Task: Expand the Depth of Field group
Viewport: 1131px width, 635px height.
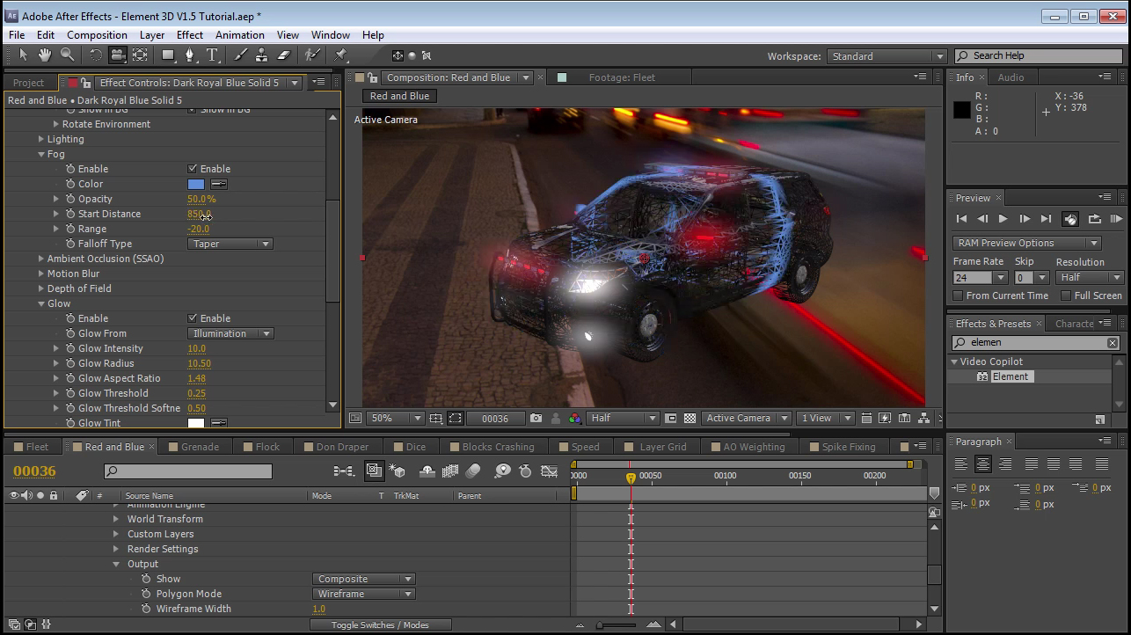Action: [x=40, y=288]
